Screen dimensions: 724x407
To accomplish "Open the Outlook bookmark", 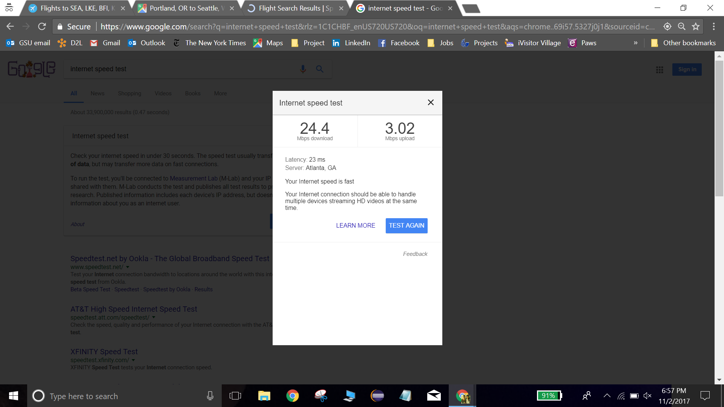I will [146, 43].
